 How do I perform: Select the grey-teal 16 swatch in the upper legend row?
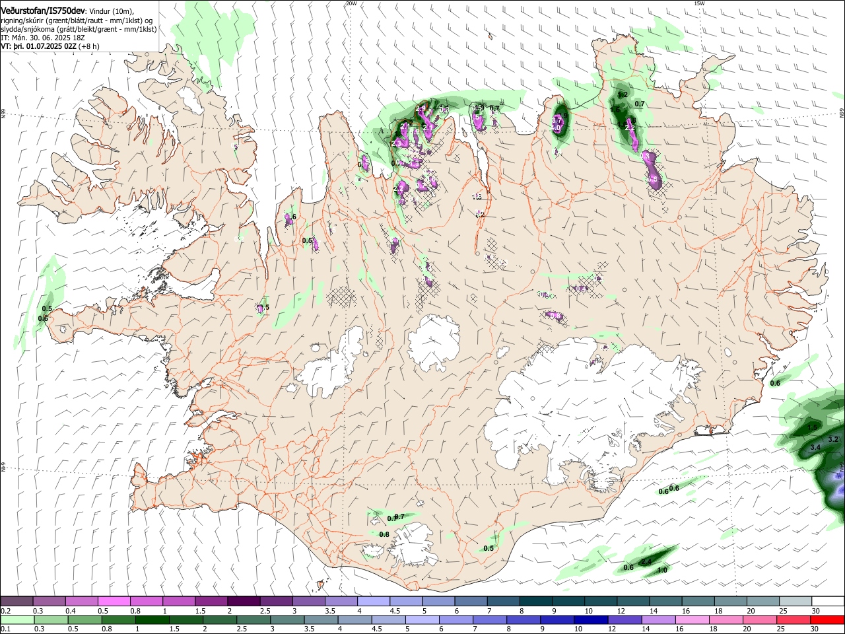click(x=698, y=601)
